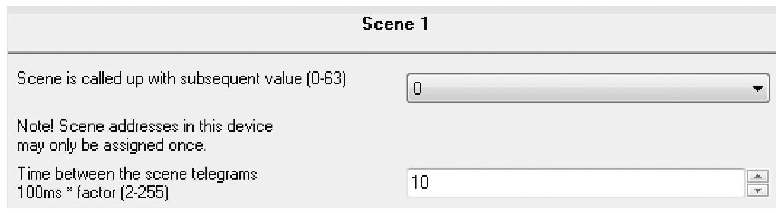
Task: Click the separator line below the Scene 1 header
Action: [x=388, y=53]
